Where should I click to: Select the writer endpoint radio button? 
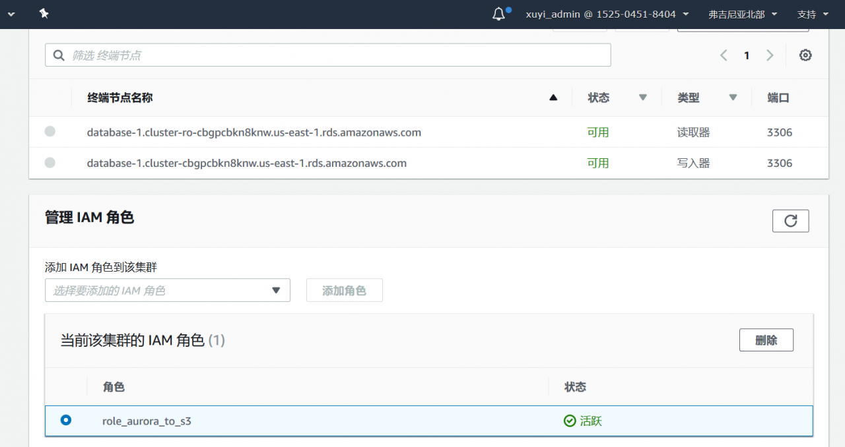point(50,163)
